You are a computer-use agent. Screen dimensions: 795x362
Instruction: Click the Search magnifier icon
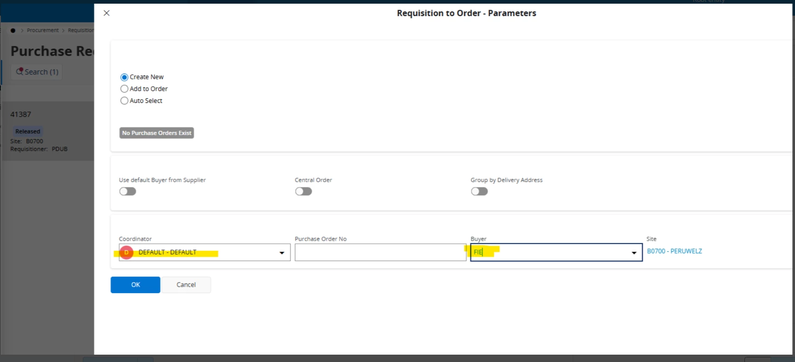click(19, 71)
